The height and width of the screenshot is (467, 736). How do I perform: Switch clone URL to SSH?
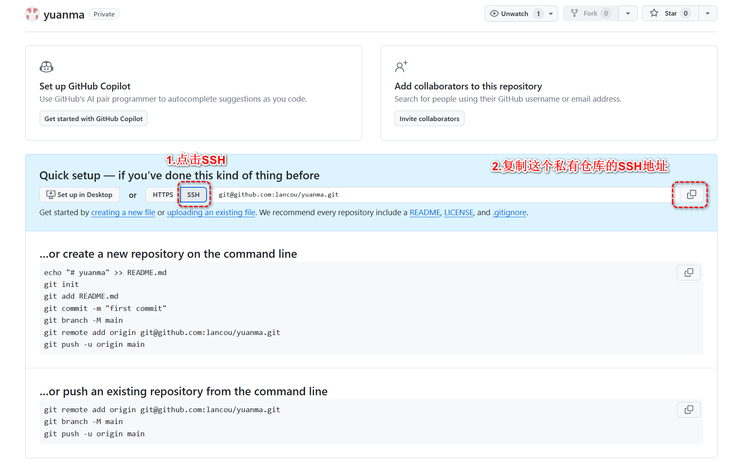193,194
